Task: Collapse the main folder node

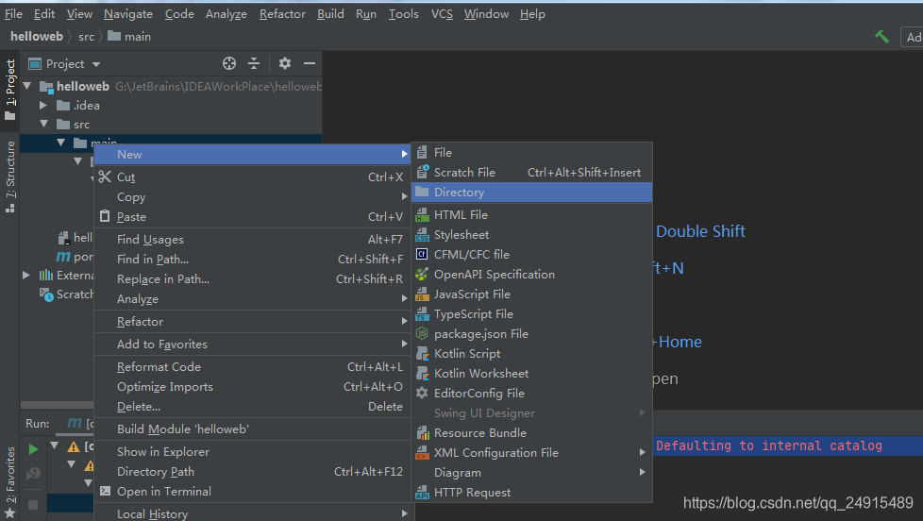Action: (x=61, y=143)
